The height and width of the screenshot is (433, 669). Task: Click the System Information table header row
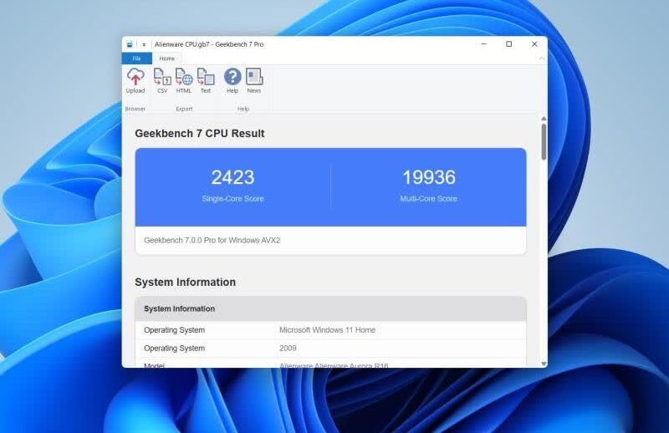(x=330, y=308)
